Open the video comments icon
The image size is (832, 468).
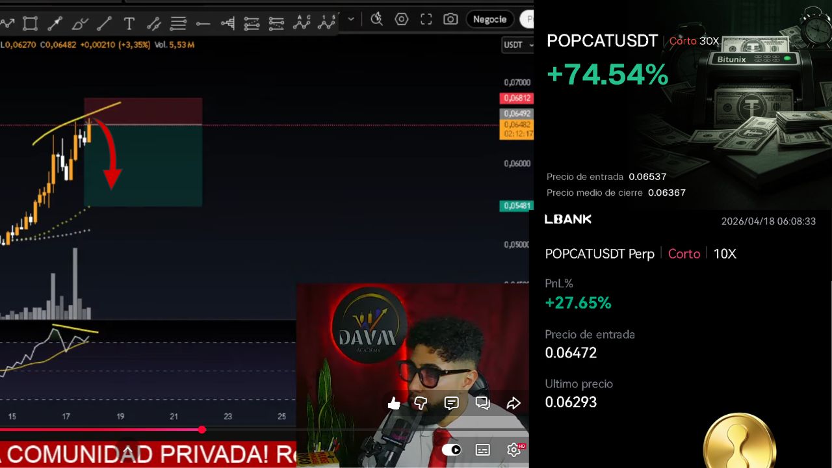point(451,404)
